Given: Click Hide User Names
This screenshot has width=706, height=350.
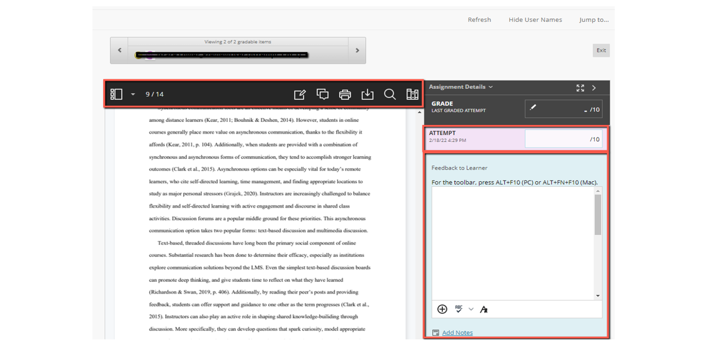Looking at the screenshot, I should [x=535, y=20].
